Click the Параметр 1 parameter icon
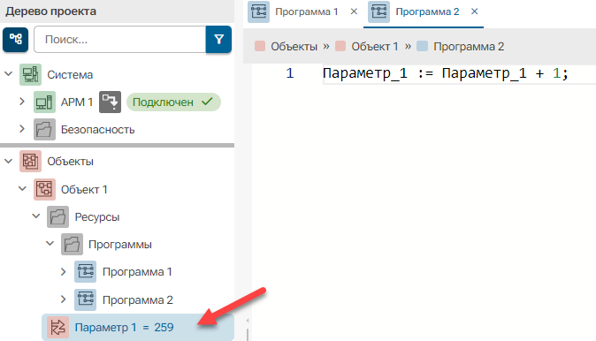Viewport: 596px width, 341px height. coord(57,328)
